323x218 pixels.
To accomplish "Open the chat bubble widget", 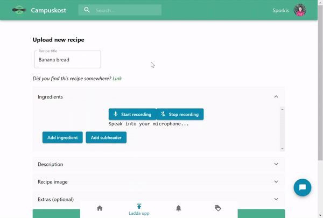I will click(303, 187).
